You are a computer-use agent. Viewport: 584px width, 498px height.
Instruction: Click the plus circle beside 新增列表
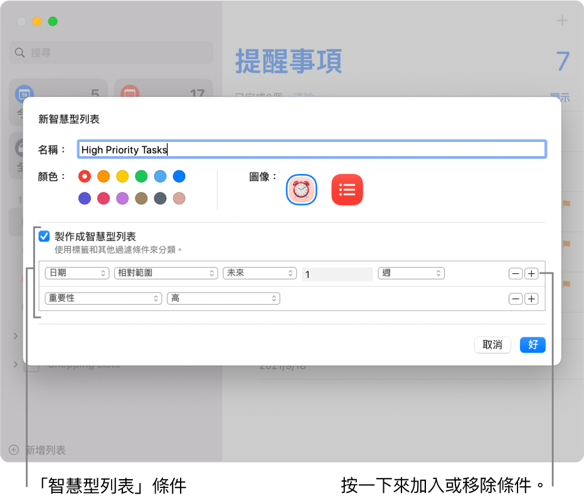click(15, 450)
